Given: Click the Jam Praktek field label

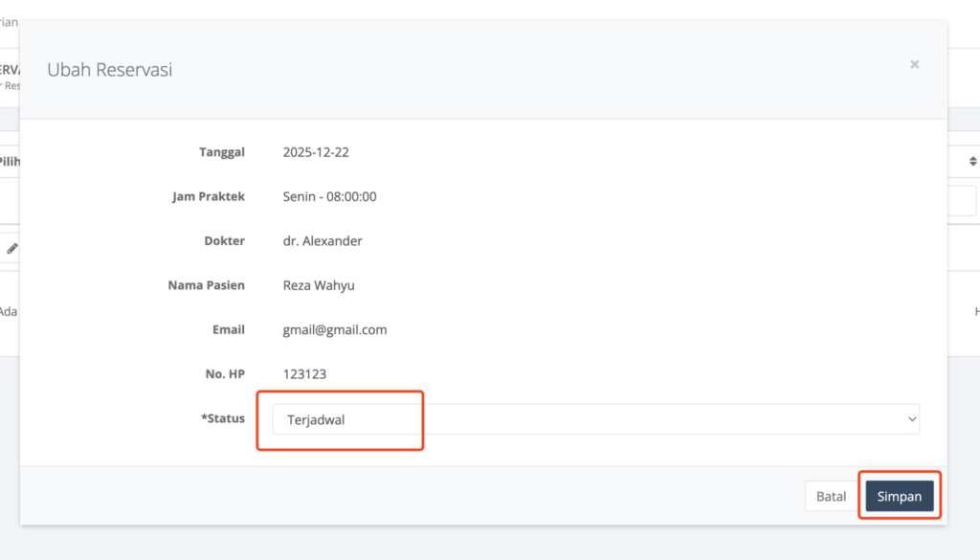Looking at the screenshot, I should (x=208, y=196).
